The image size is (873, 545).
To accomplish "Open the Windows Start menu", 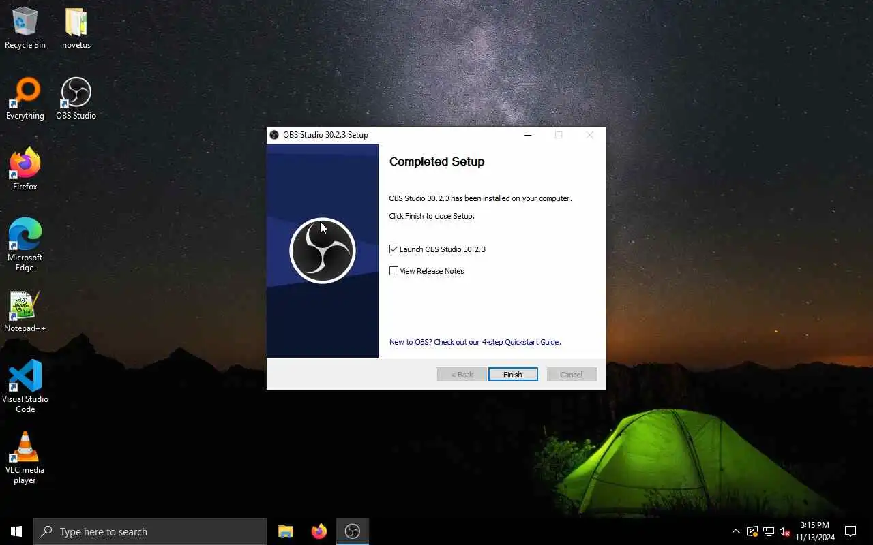I will [16, 531].
